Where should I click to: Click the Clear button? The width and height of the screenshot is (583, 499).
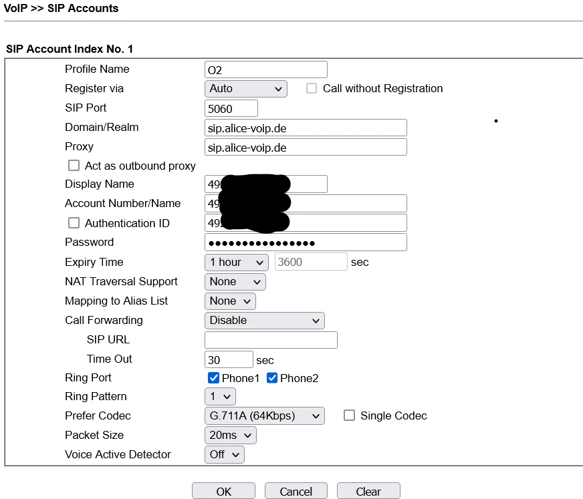tap(368, 491)
